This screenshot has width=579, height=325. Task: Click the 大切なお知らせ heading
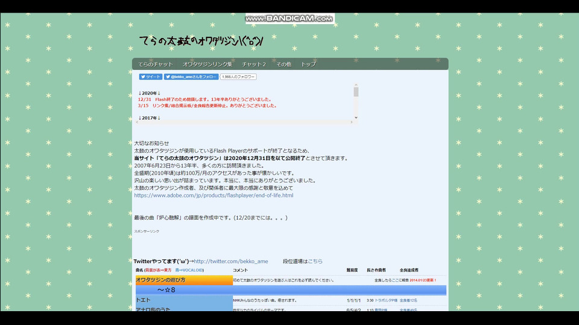151,143
